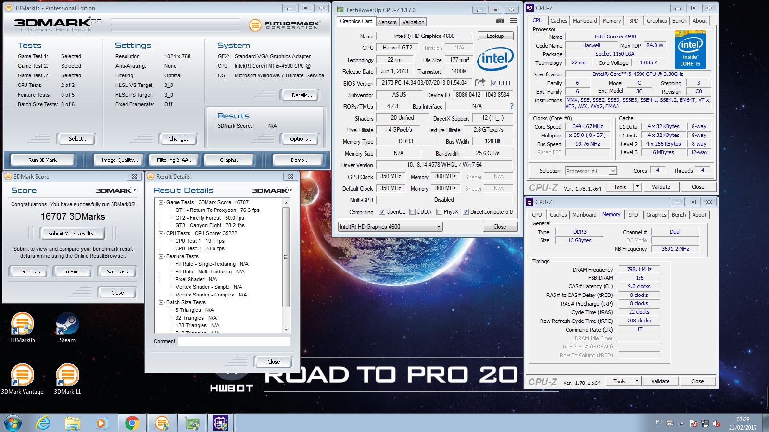Switch to the Validation tab in GPU-Z

click(413, 22)
